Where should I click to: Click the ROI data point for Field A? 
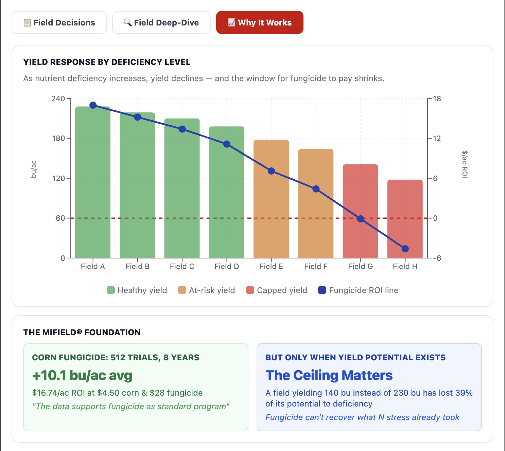pos(93,105)
